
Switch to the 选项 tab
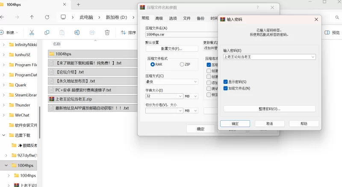click(x=173, y=18)
